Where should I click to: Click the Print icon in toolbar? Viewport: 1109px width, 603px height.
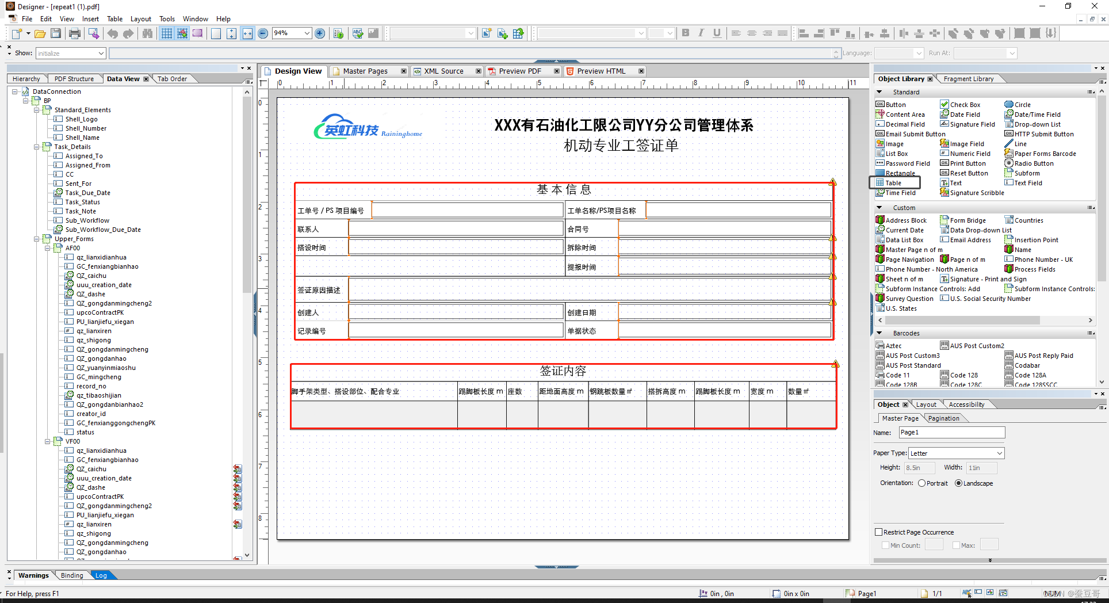pyautogui.click(x=74, y=33)
